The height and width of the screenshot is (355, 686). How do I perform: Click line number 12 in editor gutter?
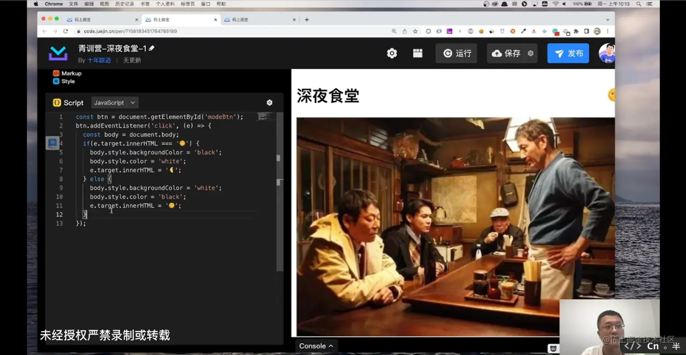pyautogui.click(x=59, y=214)
